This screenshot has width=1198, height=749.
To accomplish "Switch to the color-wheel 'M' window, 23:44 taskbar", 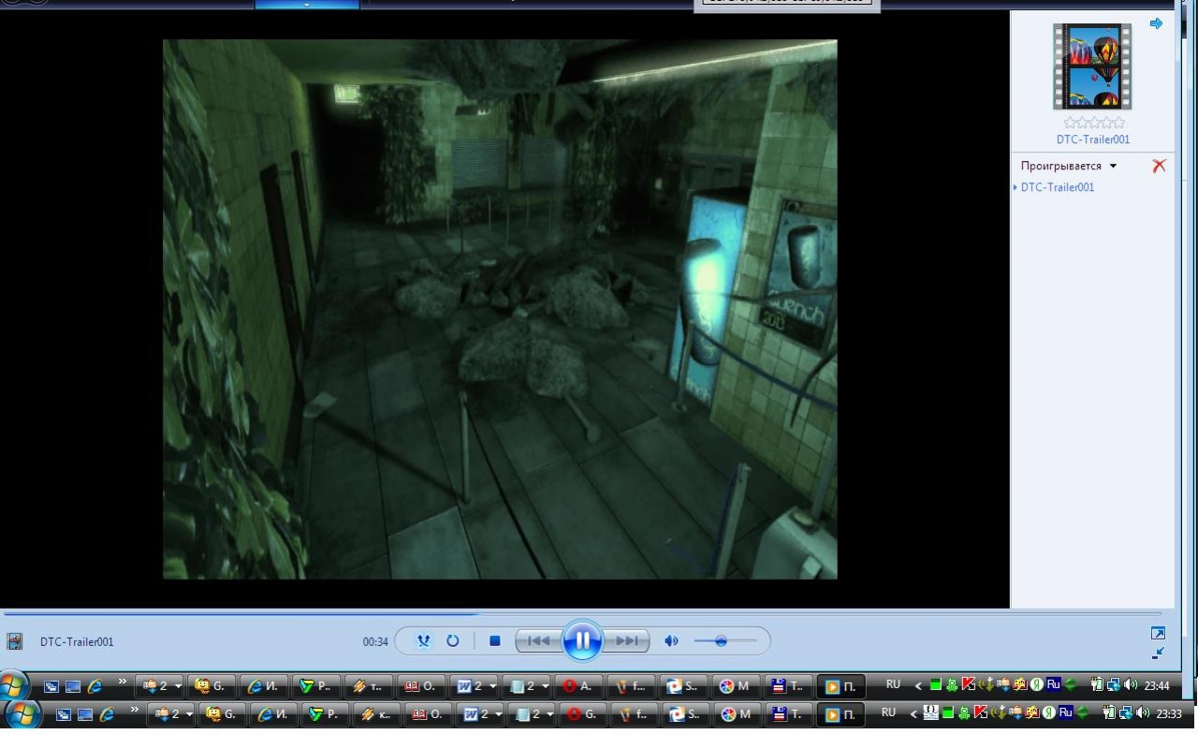I will (x=737, y=686).
